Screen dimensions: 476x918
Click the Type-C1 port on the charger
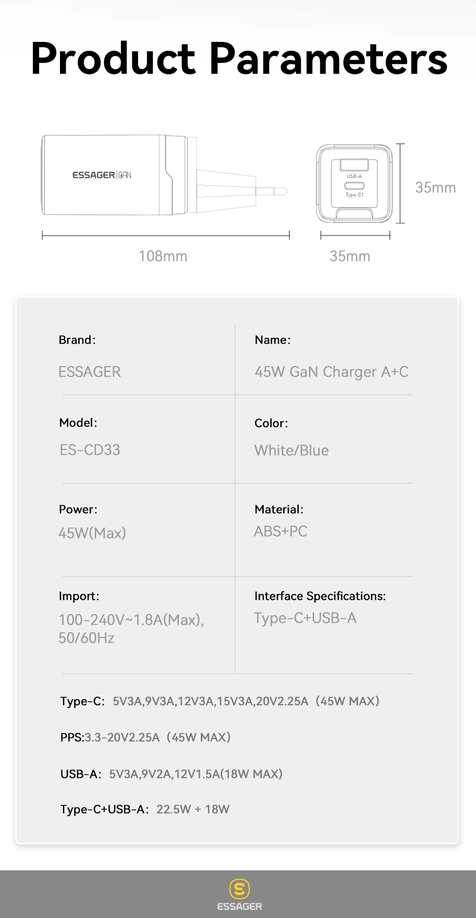click(354, 186)
